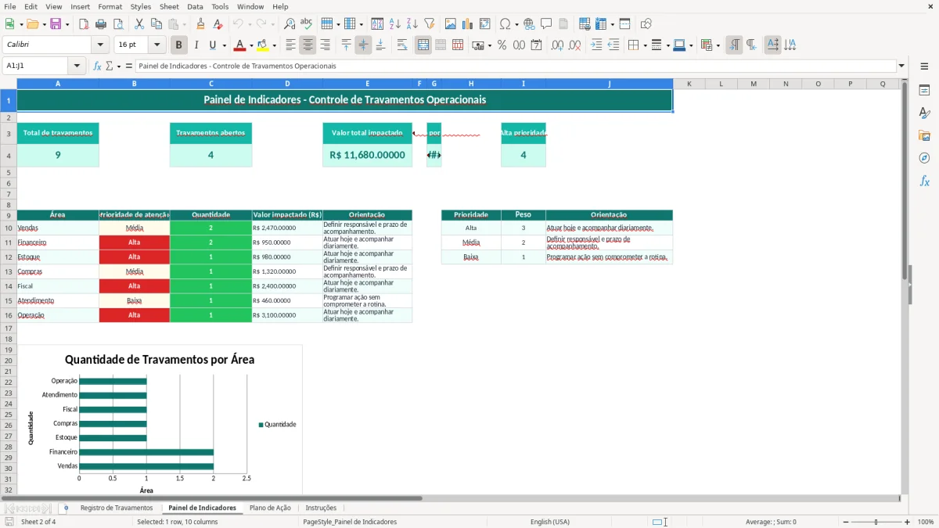Activate the Clone Formatting paintbrush
This screenshot has height=528, width=939.
tap(200, 24)
